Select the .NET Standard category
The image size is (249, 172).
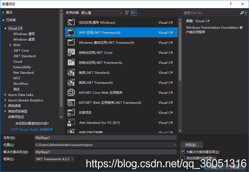[x=24, y=56]
